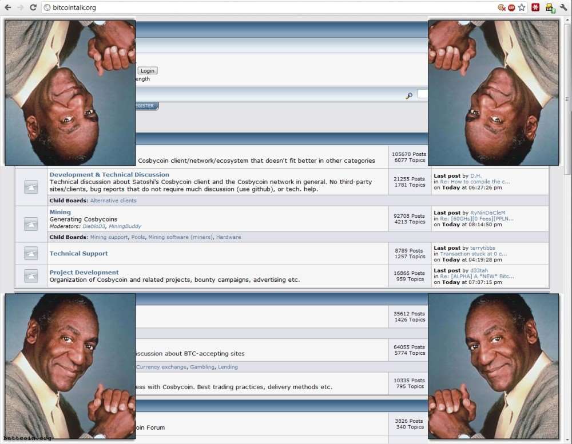Click the '105670 Posts' count text

tap(409, 154)
